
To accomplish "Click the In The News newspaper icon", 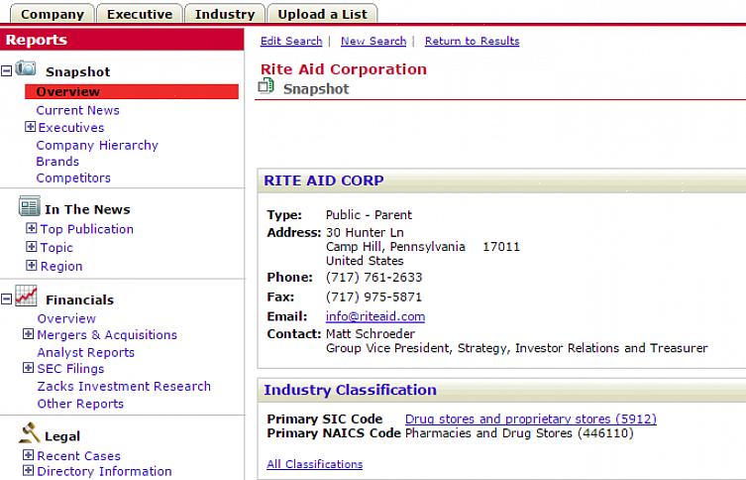I will (29, 206).
